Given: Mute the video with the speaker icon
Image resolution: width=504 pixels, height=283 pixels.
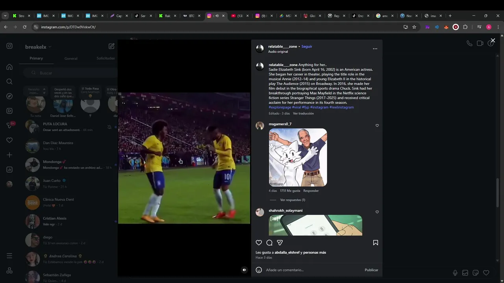Looking at the screenshot, I should pyautogui.click(x=244, y=270).
